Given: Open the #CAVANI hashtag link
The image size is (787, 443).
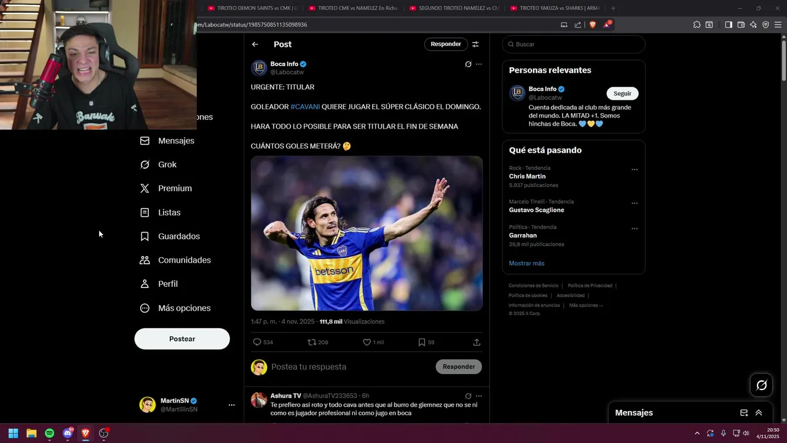Looking at the screenshot, I should click(x=305, y=106).
